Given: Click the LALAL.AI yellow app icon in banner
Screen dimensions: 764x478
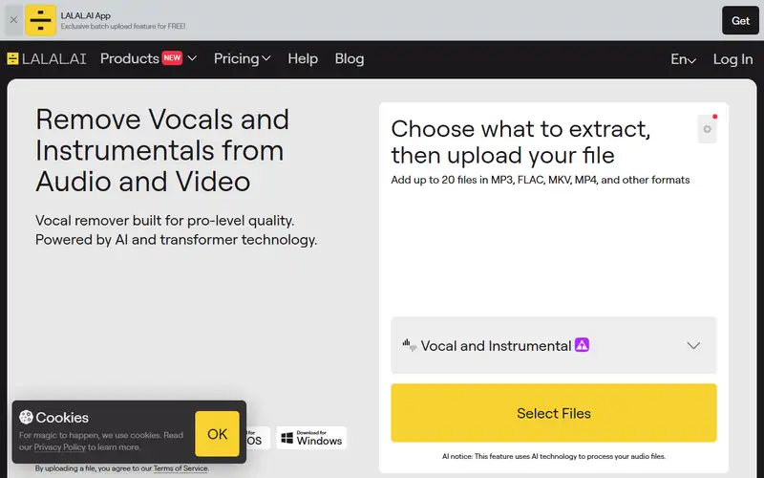Looking at the screenshot, I should (x=40, y=20).
